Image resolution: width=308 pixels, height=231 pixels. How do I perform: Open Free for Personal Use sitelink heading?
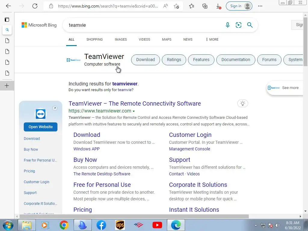[102, 185]
